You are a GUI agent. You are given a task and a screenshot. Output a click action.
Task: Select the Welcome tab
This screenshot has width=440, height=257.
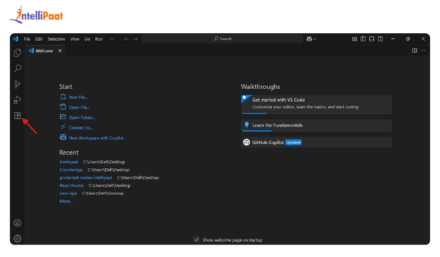pos(45,51)
